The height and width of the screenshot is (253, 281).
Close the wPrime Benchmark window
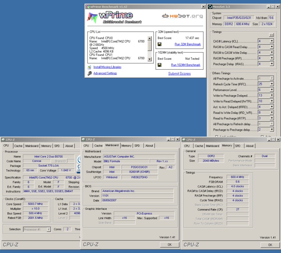203,7
